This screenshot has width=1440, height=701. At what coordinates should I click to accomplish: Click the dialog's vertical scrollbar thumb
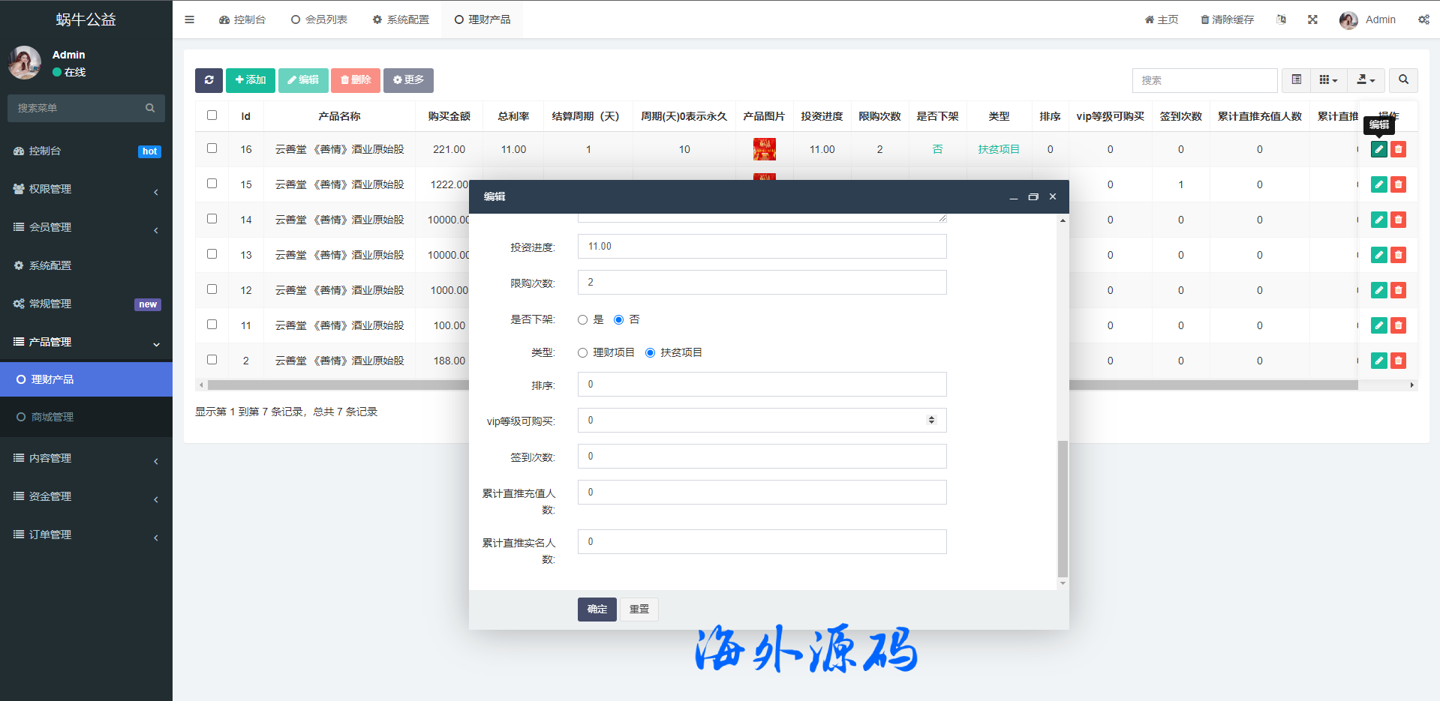click(1062, 508)
